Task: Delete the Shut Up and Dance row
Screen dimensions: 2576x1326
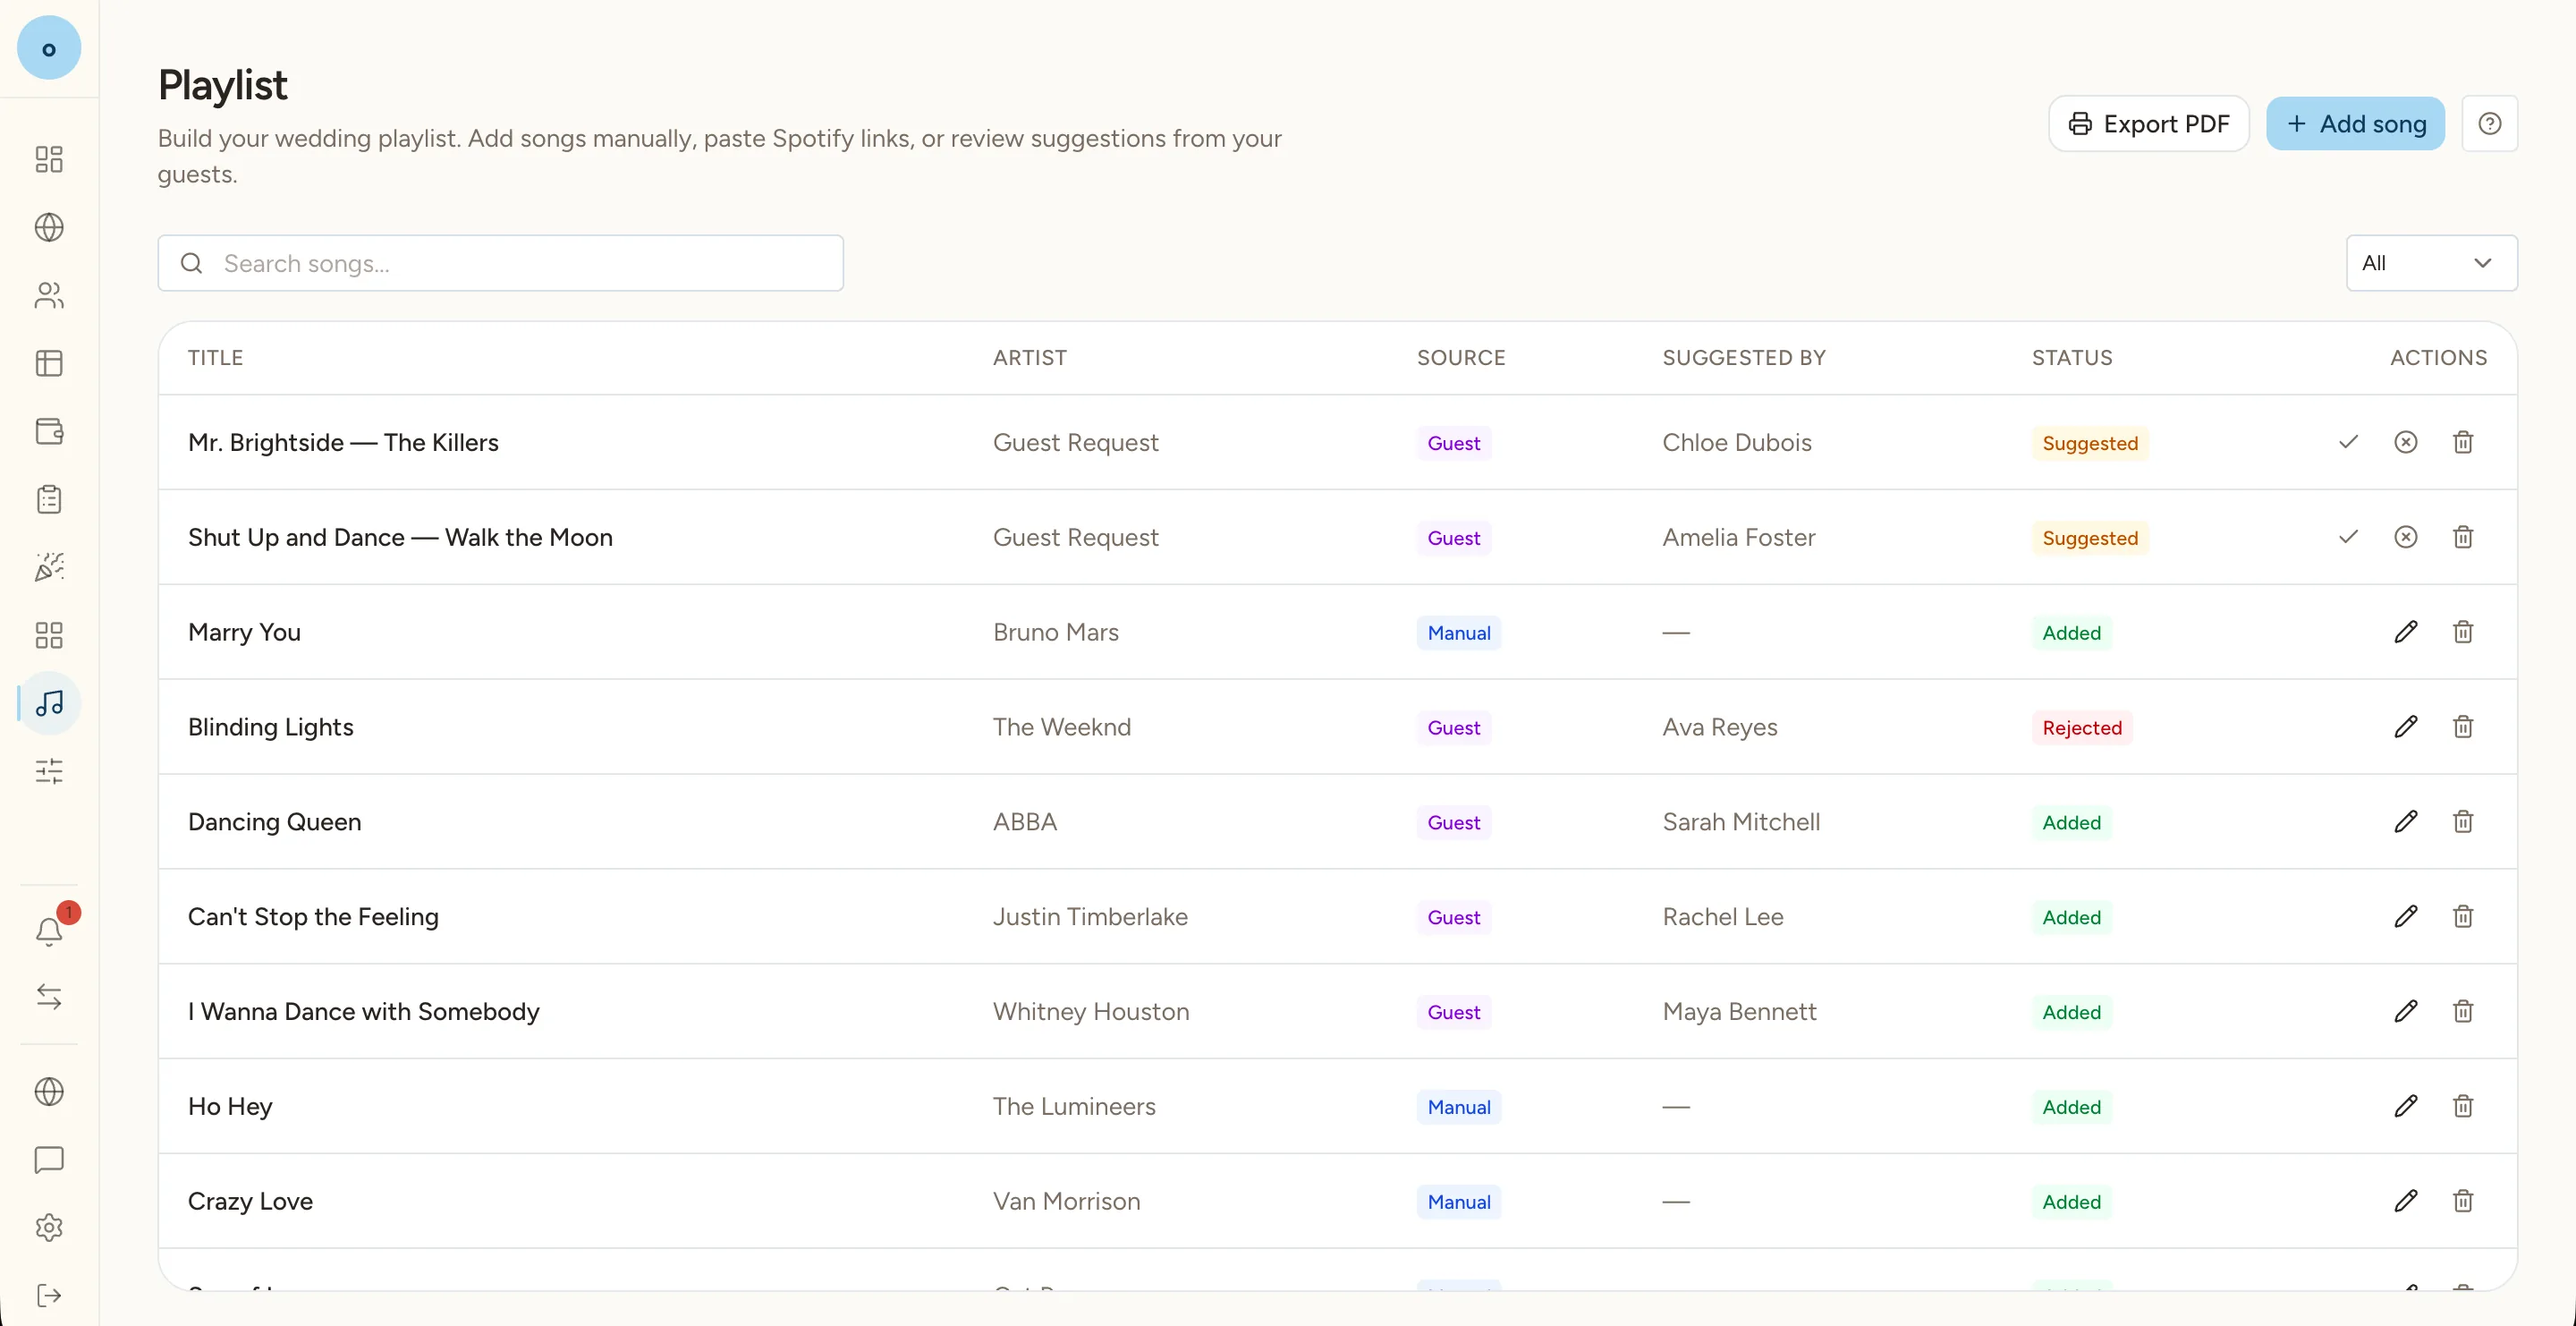Action: (2462, 537)
